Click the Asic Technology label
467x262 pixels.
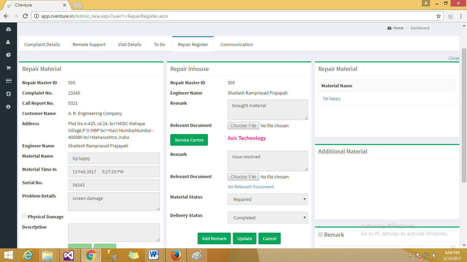tap(246, 138)
